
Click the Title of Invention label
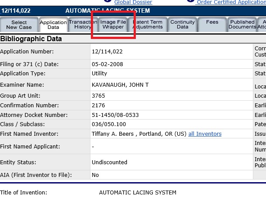pos(24,193)
